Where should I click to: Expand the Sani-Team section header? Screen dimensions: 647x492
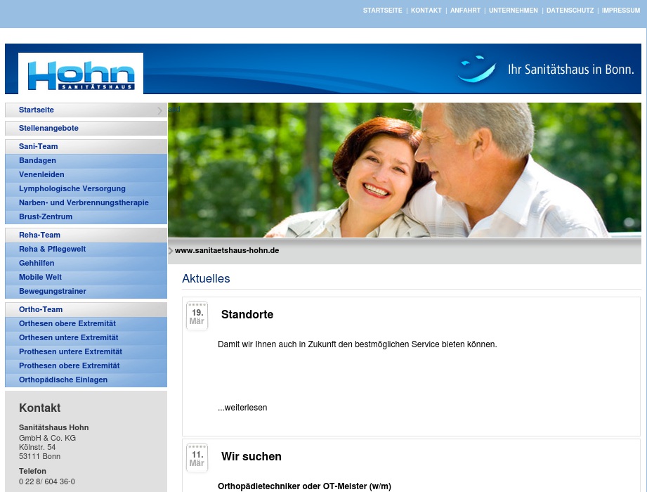39,146
